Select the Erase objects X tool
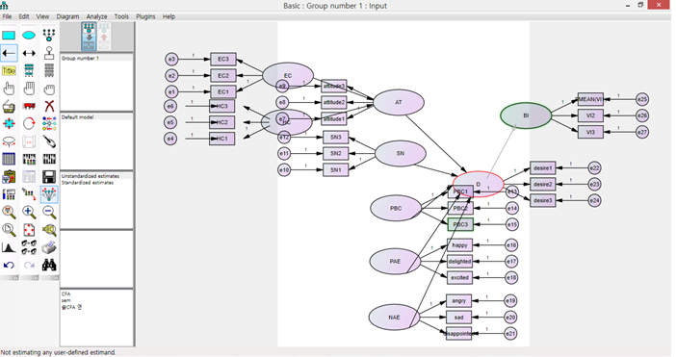 [49, 107]
